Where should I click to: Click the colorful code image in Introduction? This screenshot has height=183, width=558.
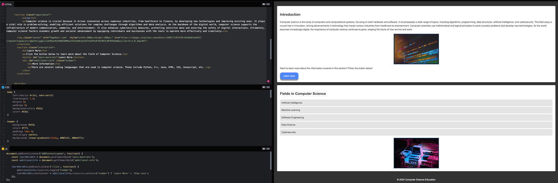click(416, 49)
